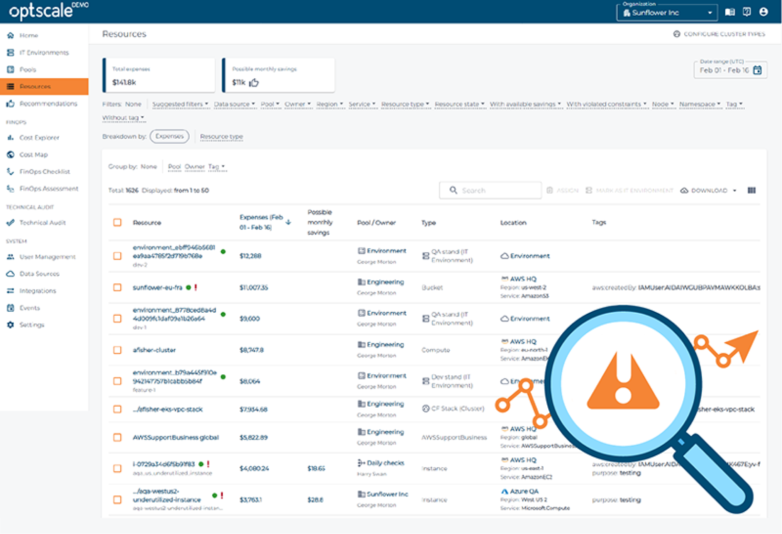782x534 pixels.
Task: Click the sort arrow on Expenses column
Action: 288,222
